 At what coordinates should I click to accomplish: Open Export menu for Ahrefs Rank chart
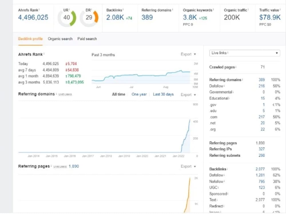(188, 54)
